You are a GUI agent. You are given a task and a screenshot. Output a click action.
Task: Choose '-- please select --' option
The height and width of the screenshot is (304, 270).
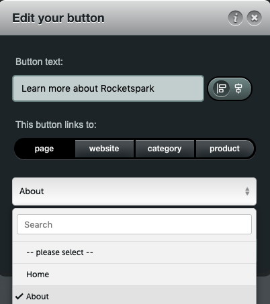(x=134, y=252)
